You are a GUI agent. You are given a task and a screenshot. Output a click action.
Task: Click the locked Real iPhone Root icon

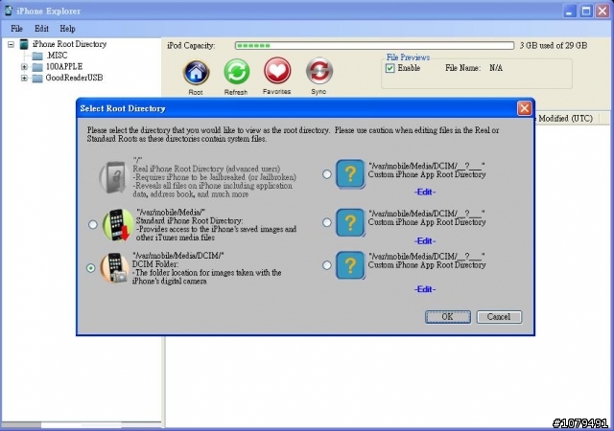pos(114,177)
